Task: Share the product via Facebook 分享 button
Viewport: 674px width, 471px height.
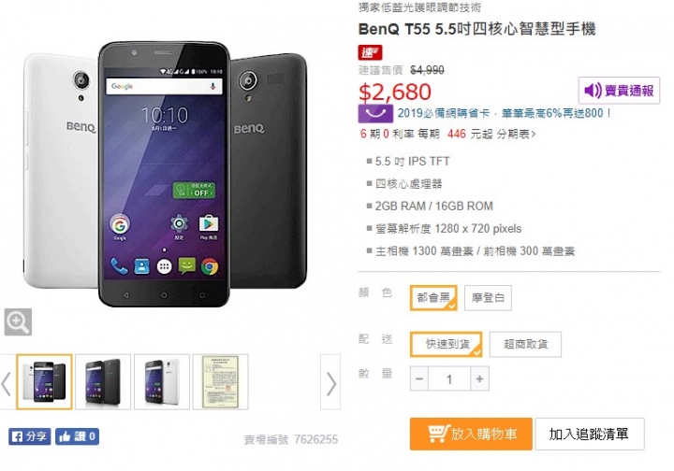Action: (30, 436)
